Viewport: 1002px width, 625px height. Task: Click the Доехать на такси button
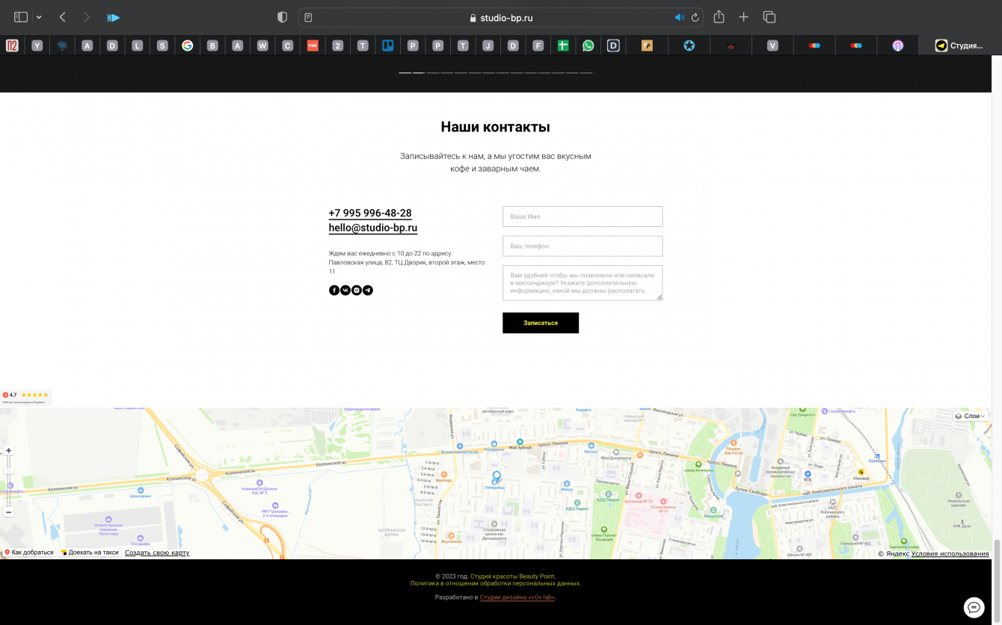(90, 553)
